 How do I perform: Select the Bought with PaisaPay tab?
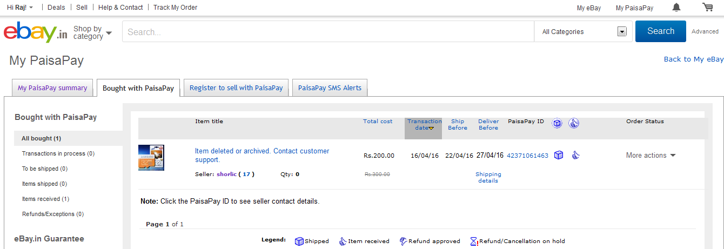[138, 88]
